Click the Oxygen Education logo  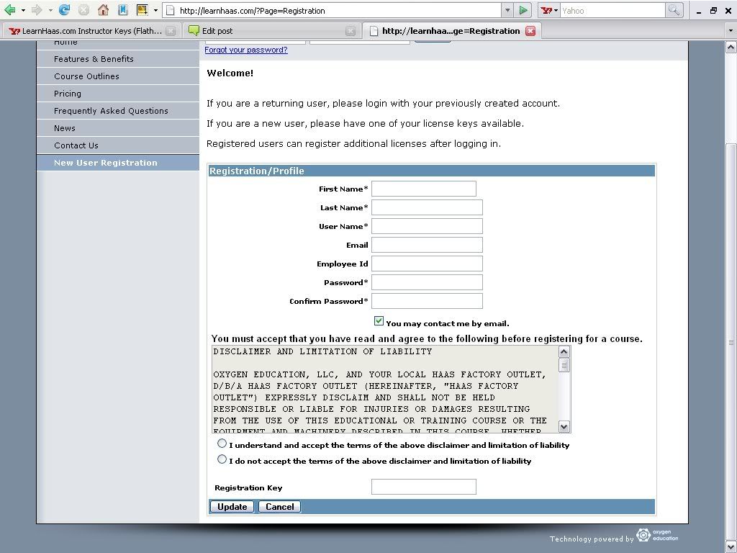click(x=657, y=535)
